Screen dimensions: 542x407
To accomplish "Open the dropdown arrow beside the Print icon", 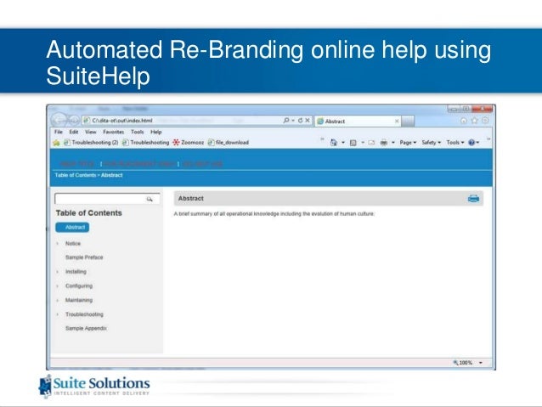I will (x=393, y=143).
